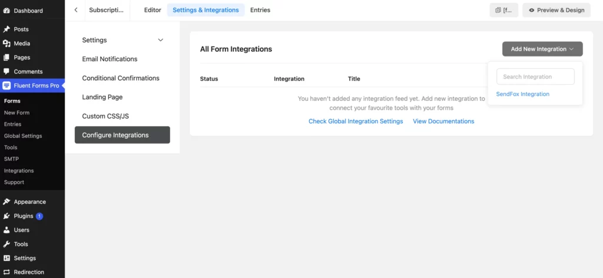Image resolution: width=603 pixels, height=278 pixels.
Task: Click the Tools wrench icon
Action: coord(6,244)
